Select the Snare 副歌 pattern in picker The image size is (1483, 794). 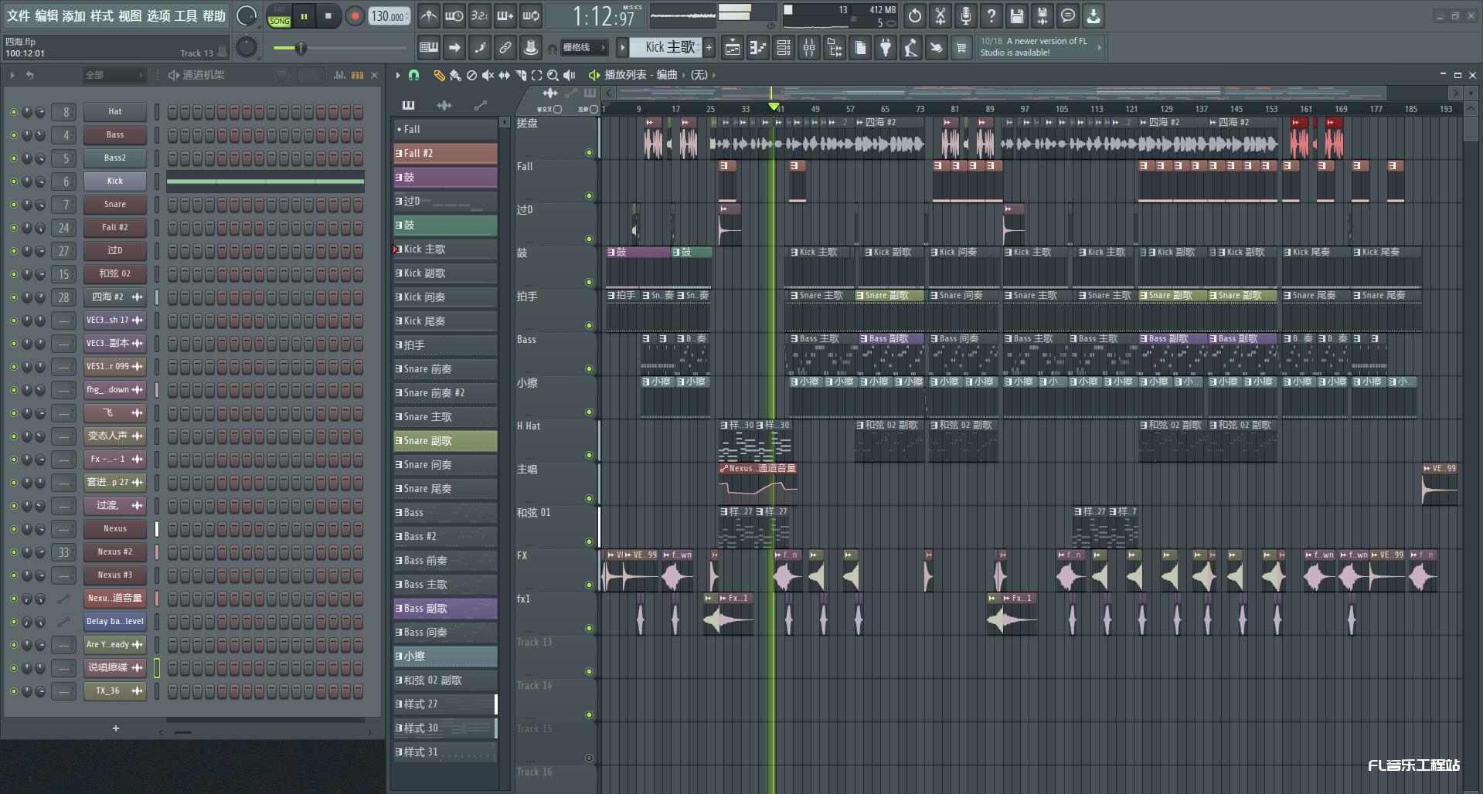click(445, 441)
